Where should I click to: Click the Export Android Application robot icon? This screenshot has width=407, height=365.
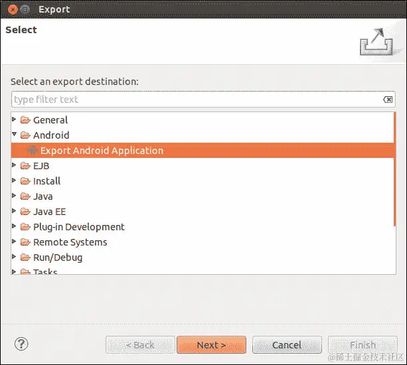(33, 150)
